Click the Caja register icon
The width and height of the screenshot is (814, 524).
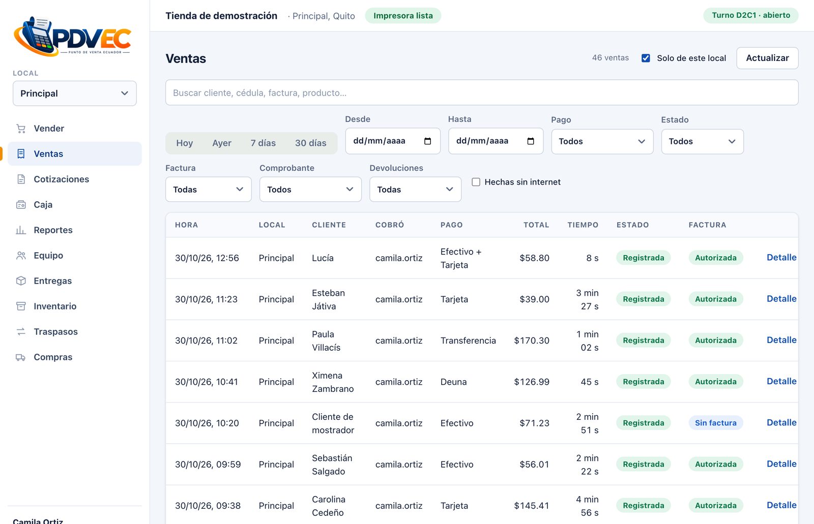click(x=21, y=205)
